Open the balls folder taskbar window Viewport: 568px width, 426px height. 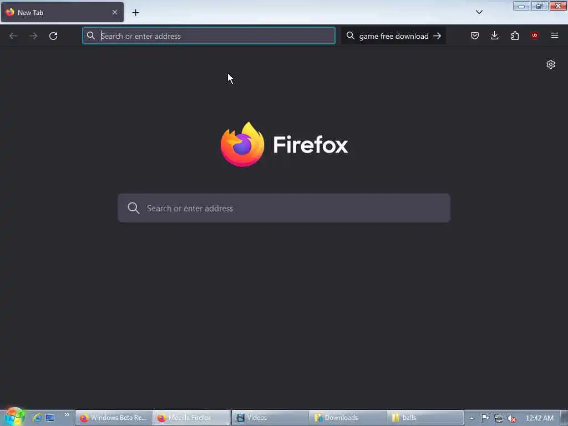(x=425, y=418)
